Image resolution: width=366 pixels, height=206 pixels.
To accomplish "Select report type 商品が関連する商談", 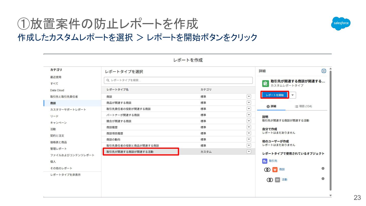I will [x=119, y=103].
